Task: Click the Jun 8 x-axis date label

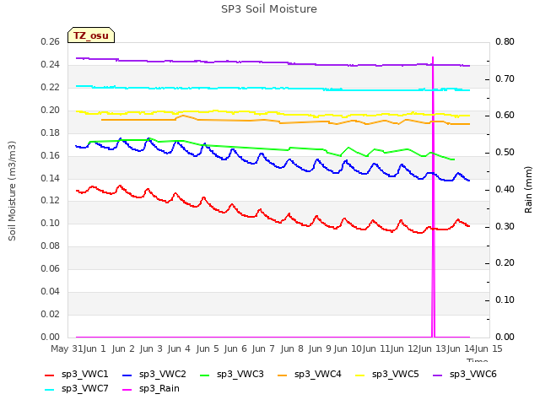Action: [x=292, y=348]
